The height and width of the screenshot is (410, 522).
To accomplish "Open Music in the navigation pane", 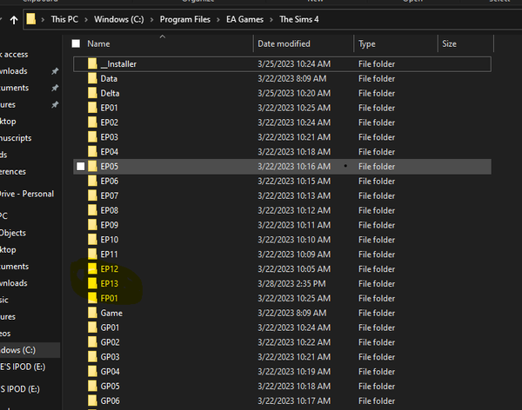I will (x=4, y=300).
